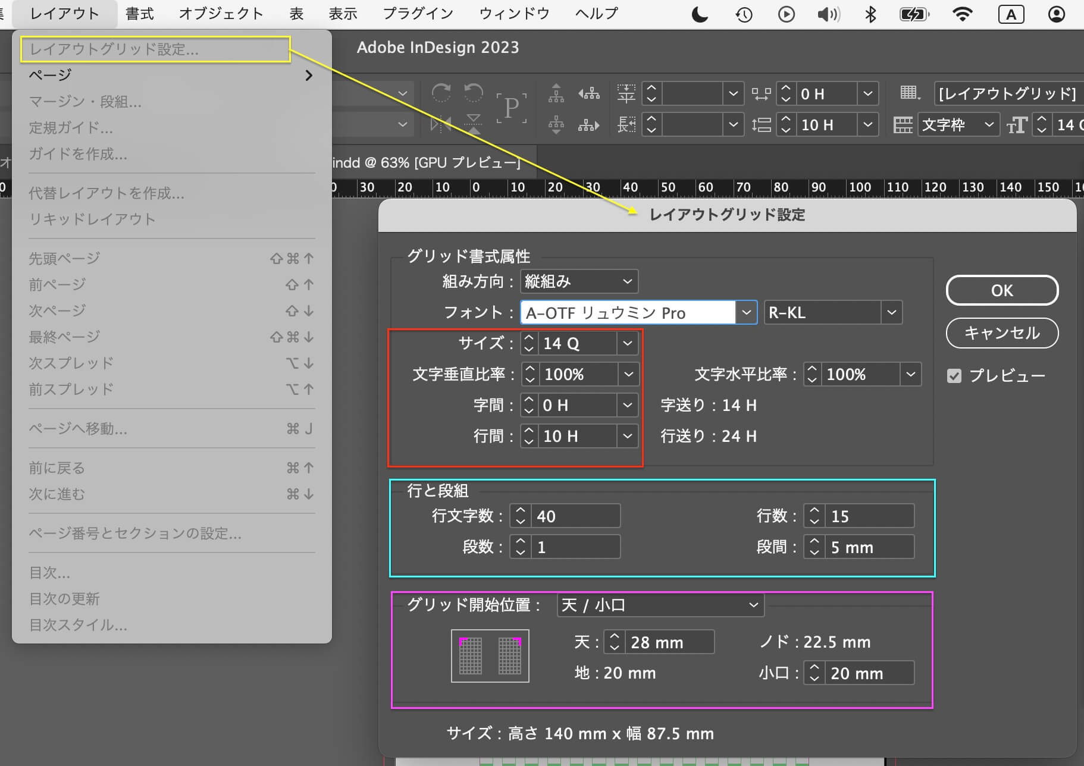
Task: Click the 段数 field showing 1
Action: (x=575, y=547)
